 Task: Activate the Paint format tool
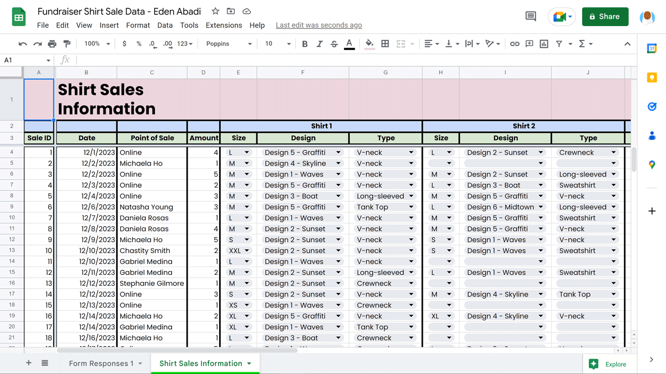pyautogui.click(x=66, y=43)
